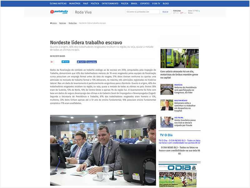Open the O Dia newspaper cover image

point(177,176)
